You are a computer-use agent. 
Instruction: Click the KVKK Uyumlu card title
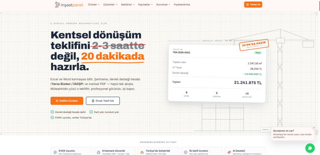tap(67, 151)
